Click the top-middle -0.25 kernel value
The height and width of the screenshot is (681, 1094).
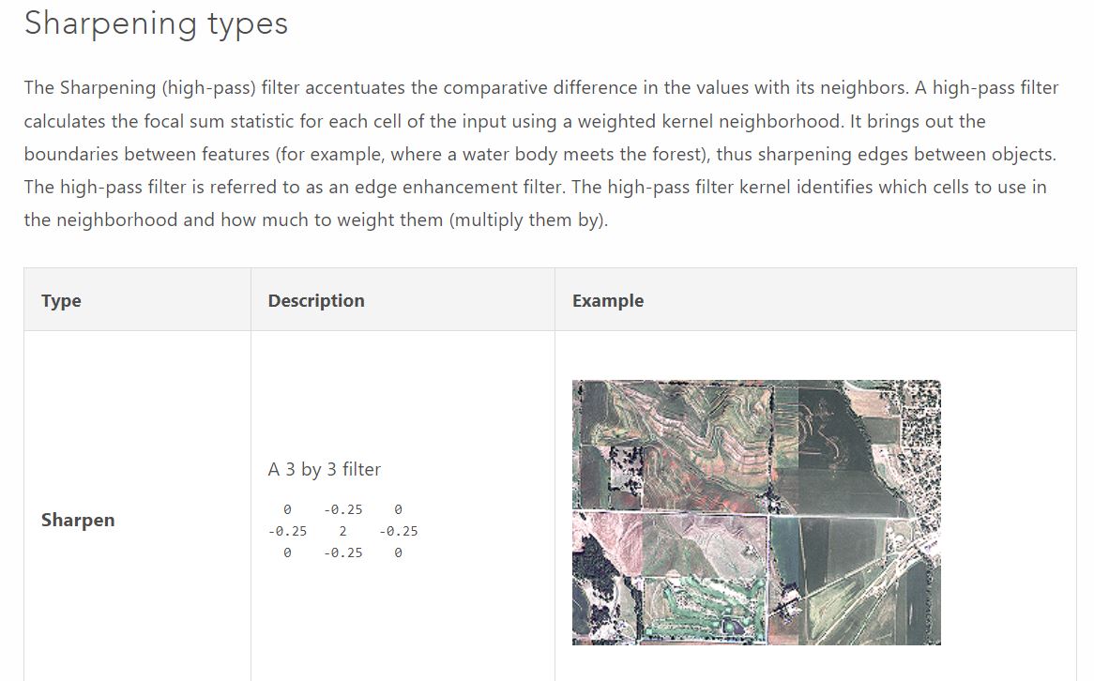[342, 509]
